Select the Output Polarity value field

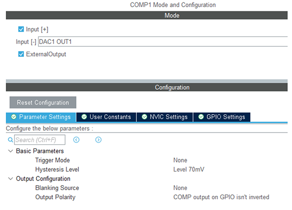(x=221, y=197)
